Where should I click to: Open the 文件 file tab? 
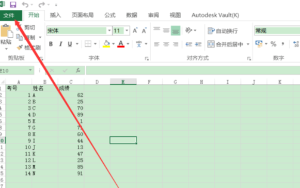(x=9, y=15)
